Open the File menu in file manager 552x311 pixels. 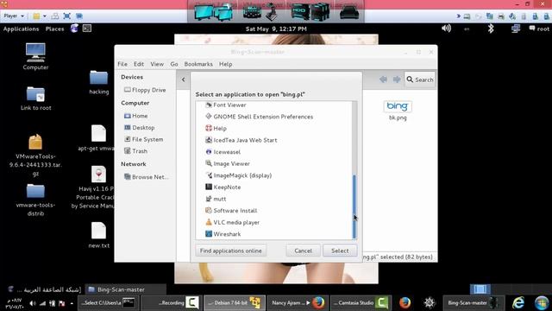(x=122, y=64)
